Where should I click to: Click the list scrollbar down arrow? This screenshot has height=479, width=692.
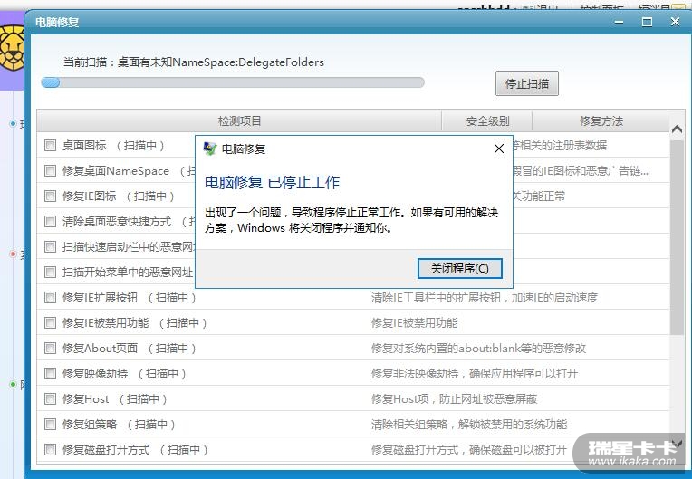(x=677, y=444)
